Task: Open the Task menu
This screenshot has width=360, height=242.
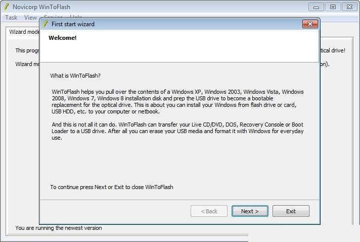Action: pos(11,18)
